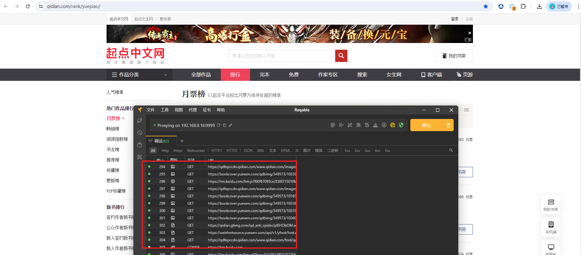Focus the qidian book search field

click(282, 56)
